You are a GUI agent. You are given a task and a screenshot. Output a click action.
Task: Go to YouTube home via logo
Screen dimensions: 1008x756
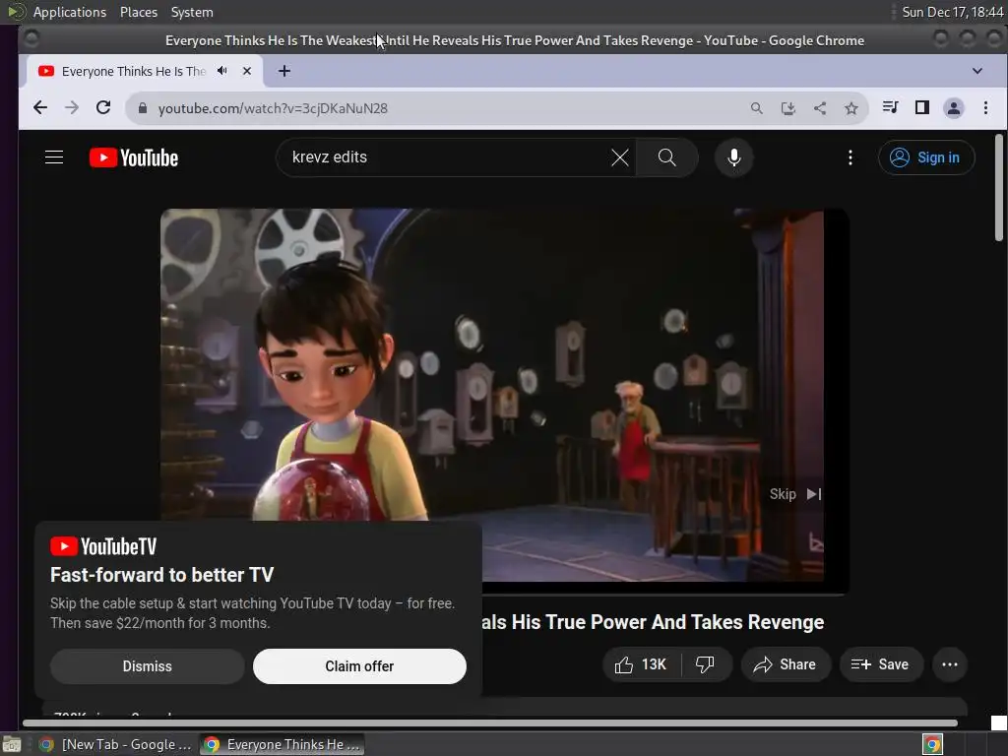pos(134,157)
